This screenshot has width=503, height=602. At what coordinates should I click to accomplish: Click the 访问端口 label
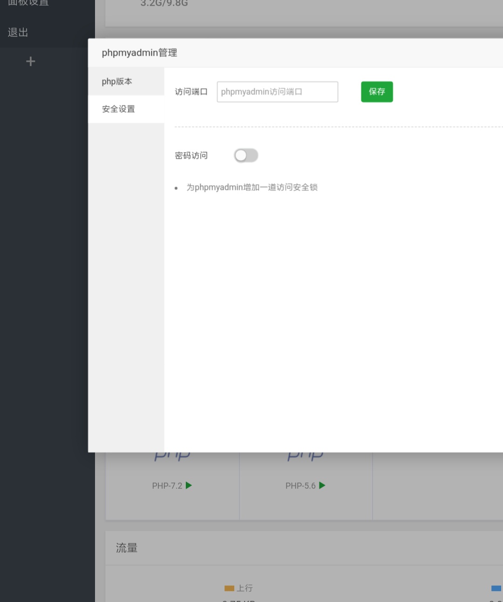tap(191, 92)
